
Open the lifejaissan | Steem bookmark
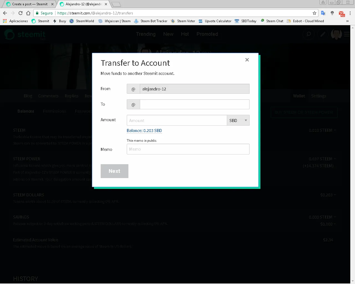(114, 21)
